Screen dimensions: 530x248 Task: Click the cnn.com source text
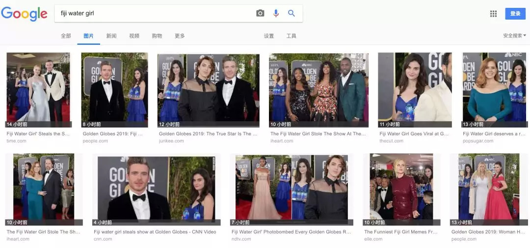[x=103, y=239]
